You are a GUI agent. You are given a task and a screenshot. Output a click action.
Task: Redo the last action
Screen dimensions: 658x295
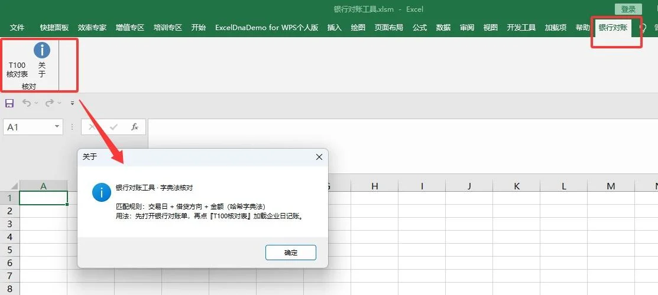(50, 103)
